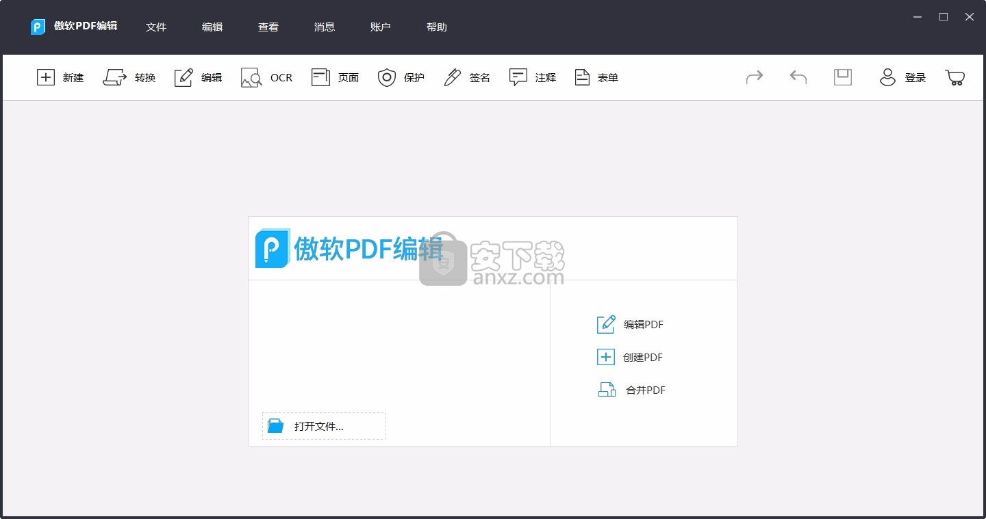Open the 消息 (Message) menu

coord(325,27)
